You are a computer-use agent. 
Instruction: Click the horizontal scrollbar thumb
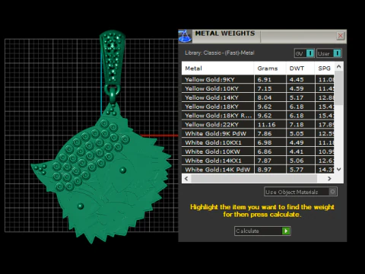(254, 179)
